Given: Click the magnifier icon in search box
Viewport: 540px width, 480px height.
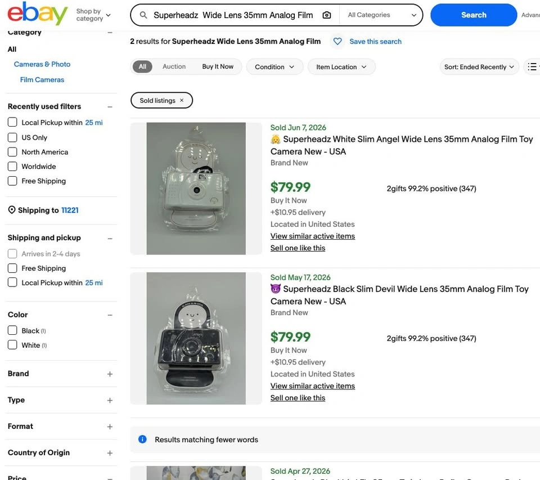Looking at the screenshot, I should tap(143, 15).
